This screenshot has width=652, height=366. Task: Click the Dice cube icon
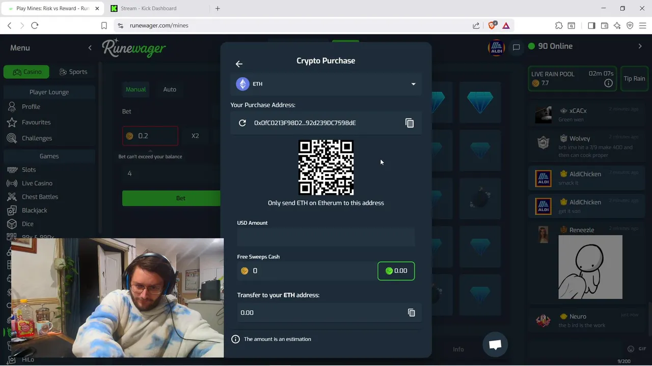[x=12, y=224]
